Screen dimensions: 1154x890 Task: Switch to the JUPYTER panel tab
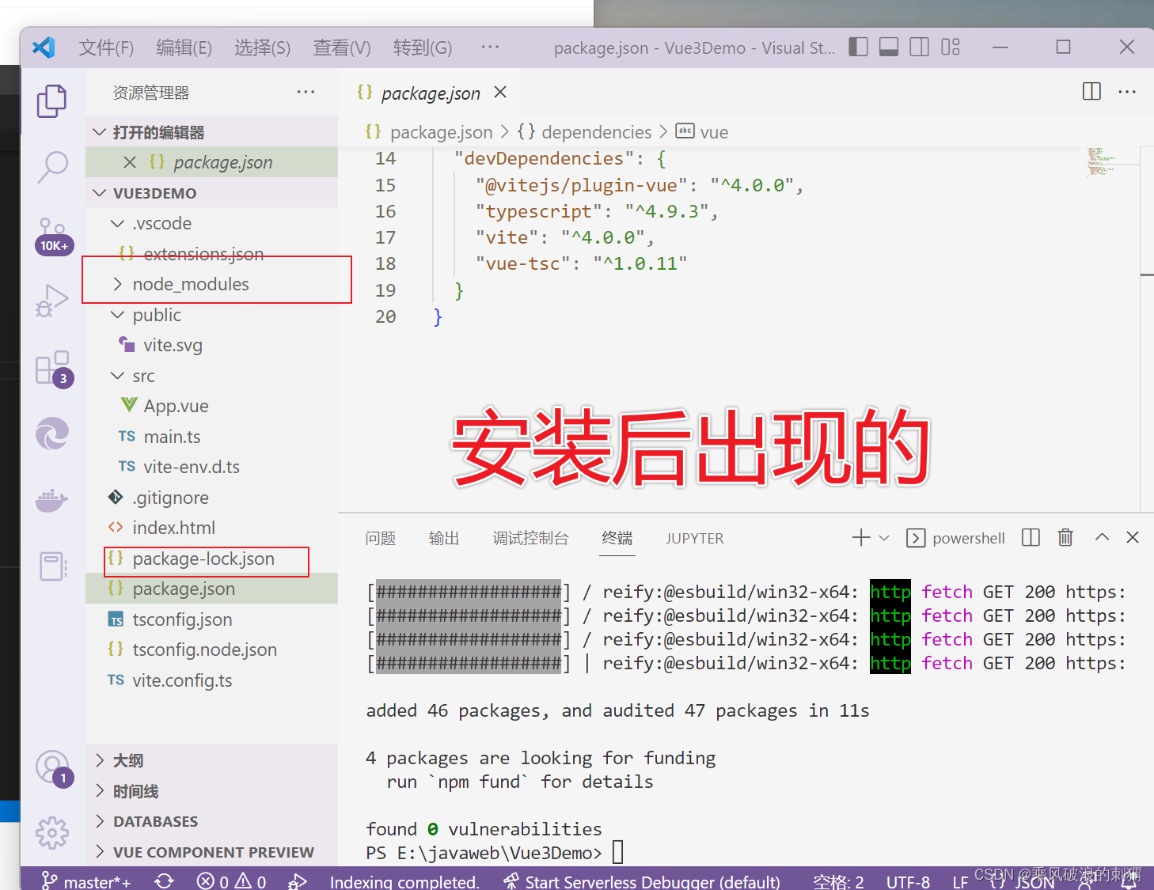pyautogui.click(x=695, y=538)
